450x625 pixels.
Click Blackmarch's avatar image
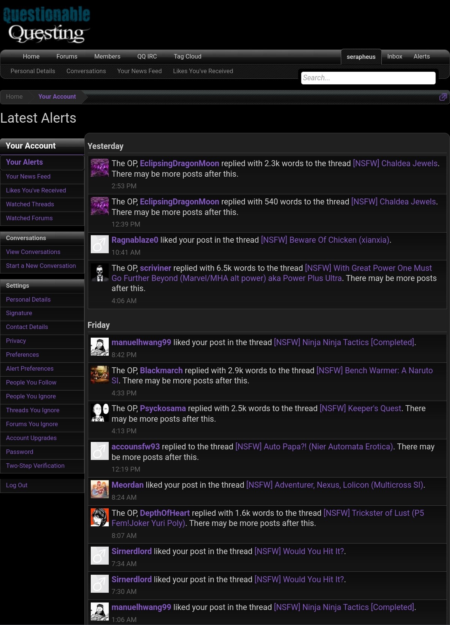[x=100, y=375]
